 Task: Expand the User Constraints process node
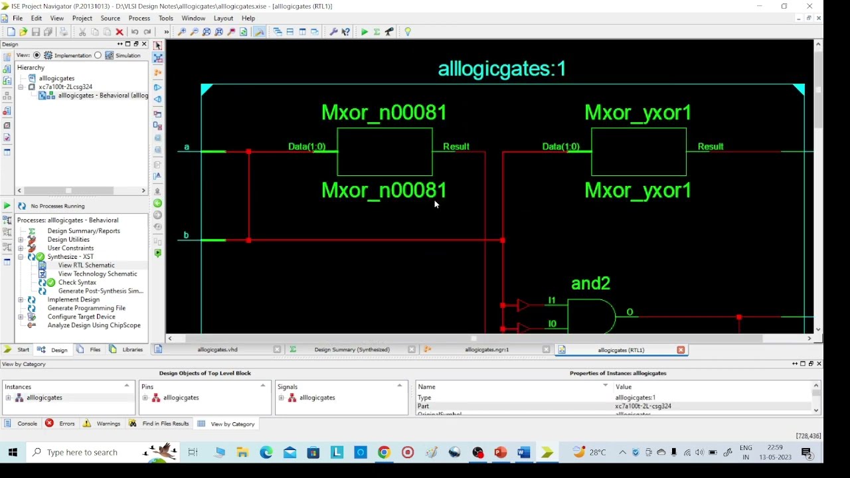21,248
